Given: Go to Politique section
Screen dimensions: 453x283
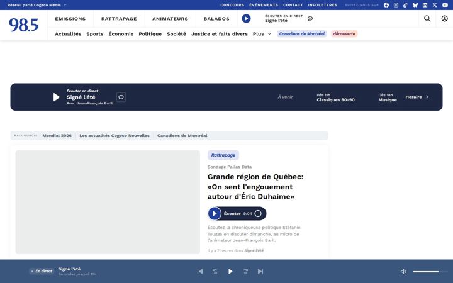Looking at the screenshot, I should click(150, 34).
